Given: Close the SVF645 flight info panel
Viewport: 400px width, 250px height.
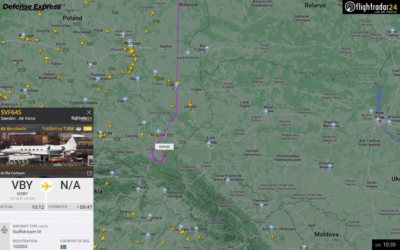Looking at the screenshot, I should [x=89, y=112].
